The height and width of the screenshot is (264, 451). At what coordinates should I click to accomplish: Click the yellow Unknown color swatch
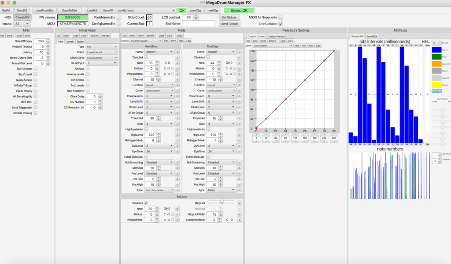pos(436,85)
